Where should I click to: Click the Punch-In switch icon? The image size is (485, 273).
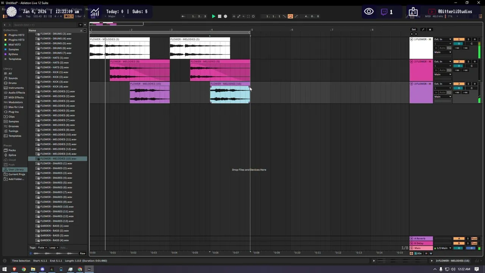(x=285, y=16)
